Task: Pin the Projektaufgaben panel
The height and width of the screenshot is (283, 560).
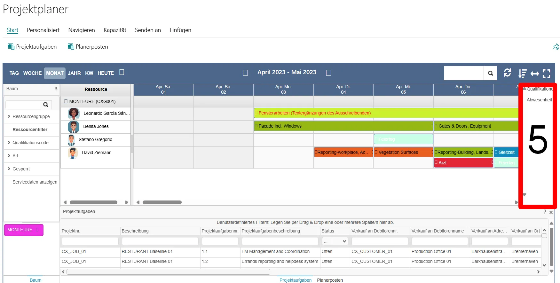Action: pyautogui.click(x=545, y=212)
